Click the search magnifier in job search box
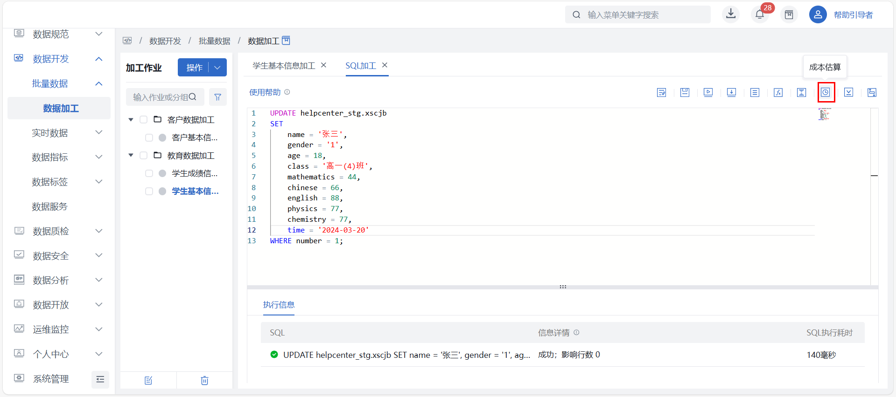Screen dimensions: 896x397 (x=192, y=97)
